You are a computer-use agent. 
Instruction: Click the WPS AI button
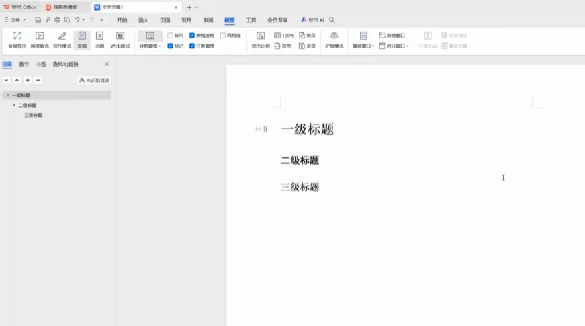click(x=312, y=19)
